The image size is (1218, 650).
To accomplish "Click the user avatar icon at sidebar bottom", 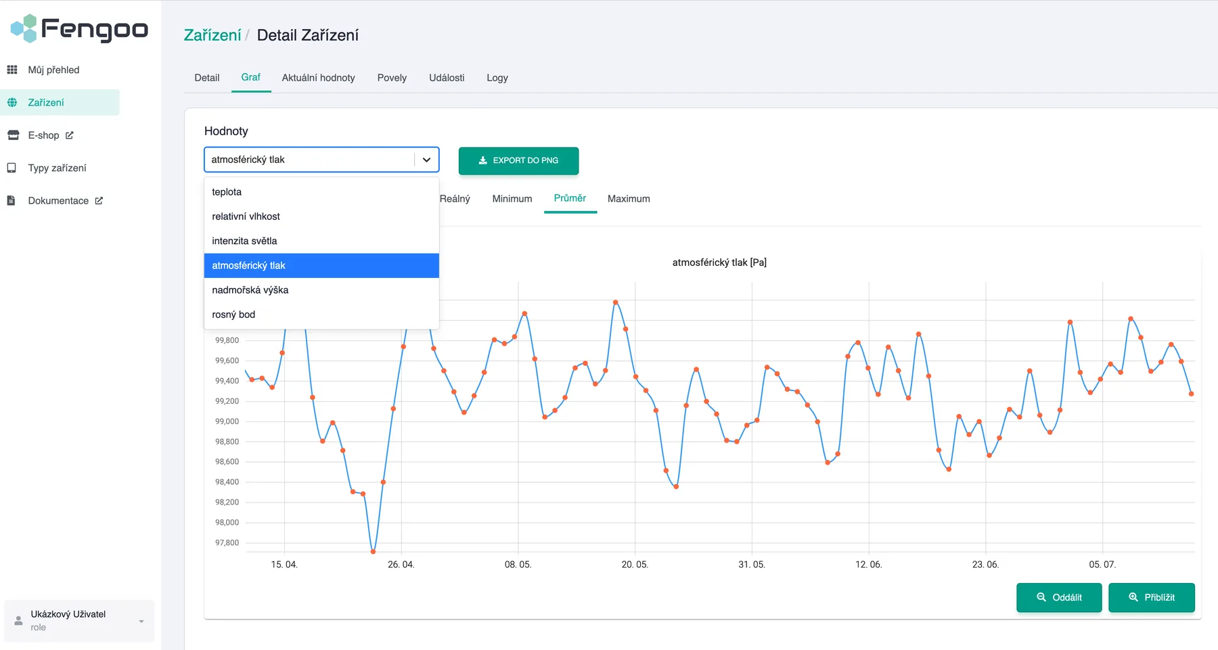I will [18, 621].
